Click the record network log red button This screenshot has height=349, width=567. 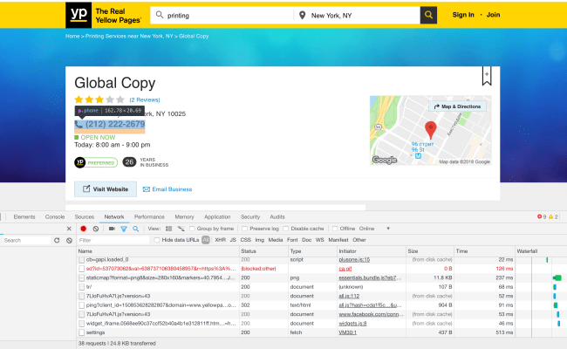pyautogui.click(x=83, y=229)
